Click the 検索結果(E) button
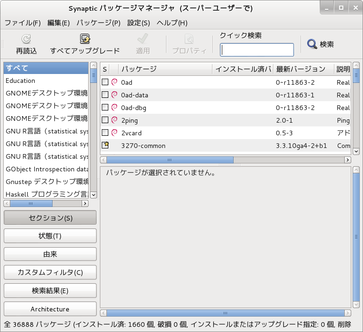363x332 pixels. (x=50, y=291)
